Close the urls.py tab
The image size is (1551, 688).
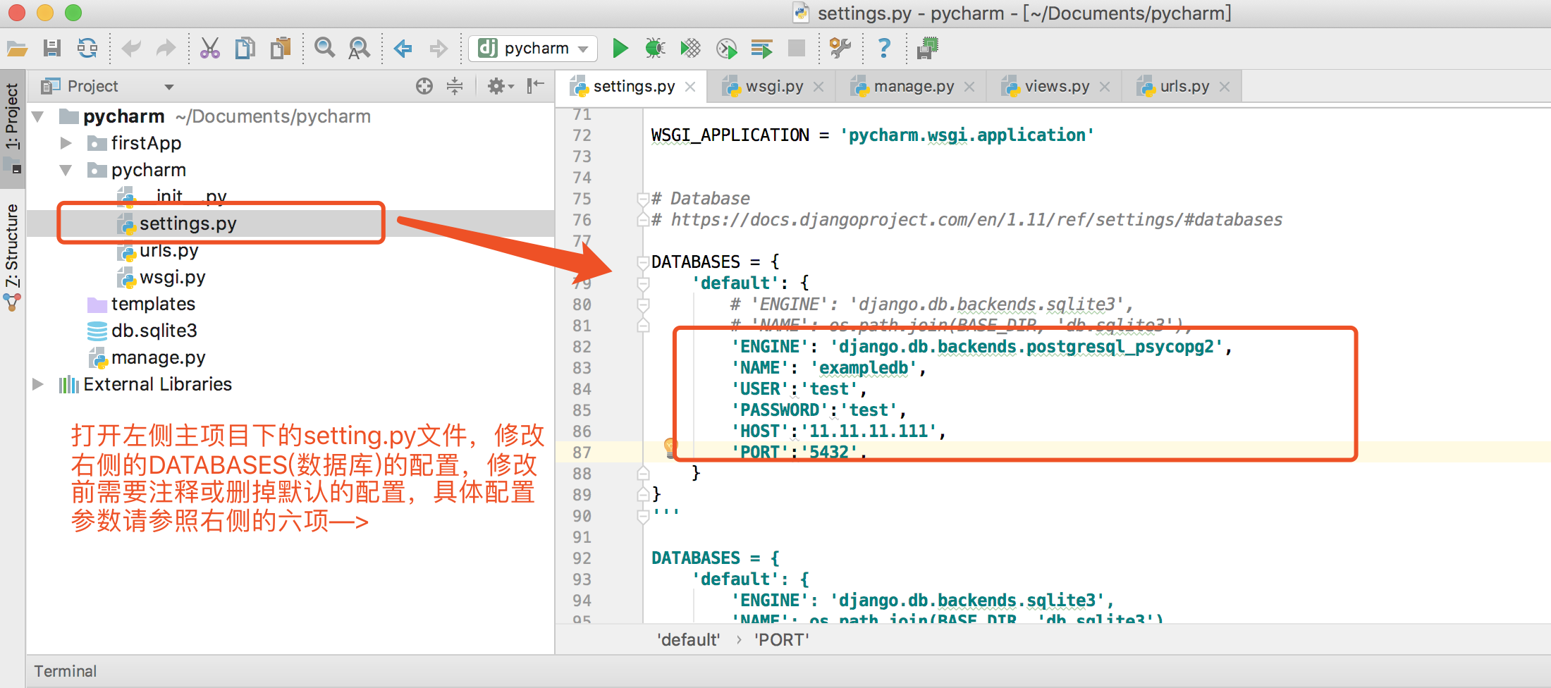click(1225, 87)
